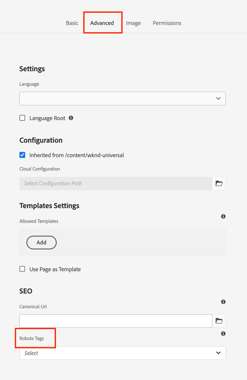Open the Cloud Configuration folder browser icon
The width and height of the screenshot is (247, 380).
point(219,184)
